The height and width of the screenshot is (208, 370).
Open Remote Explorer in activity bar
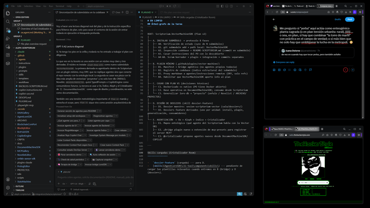[8, 47]
